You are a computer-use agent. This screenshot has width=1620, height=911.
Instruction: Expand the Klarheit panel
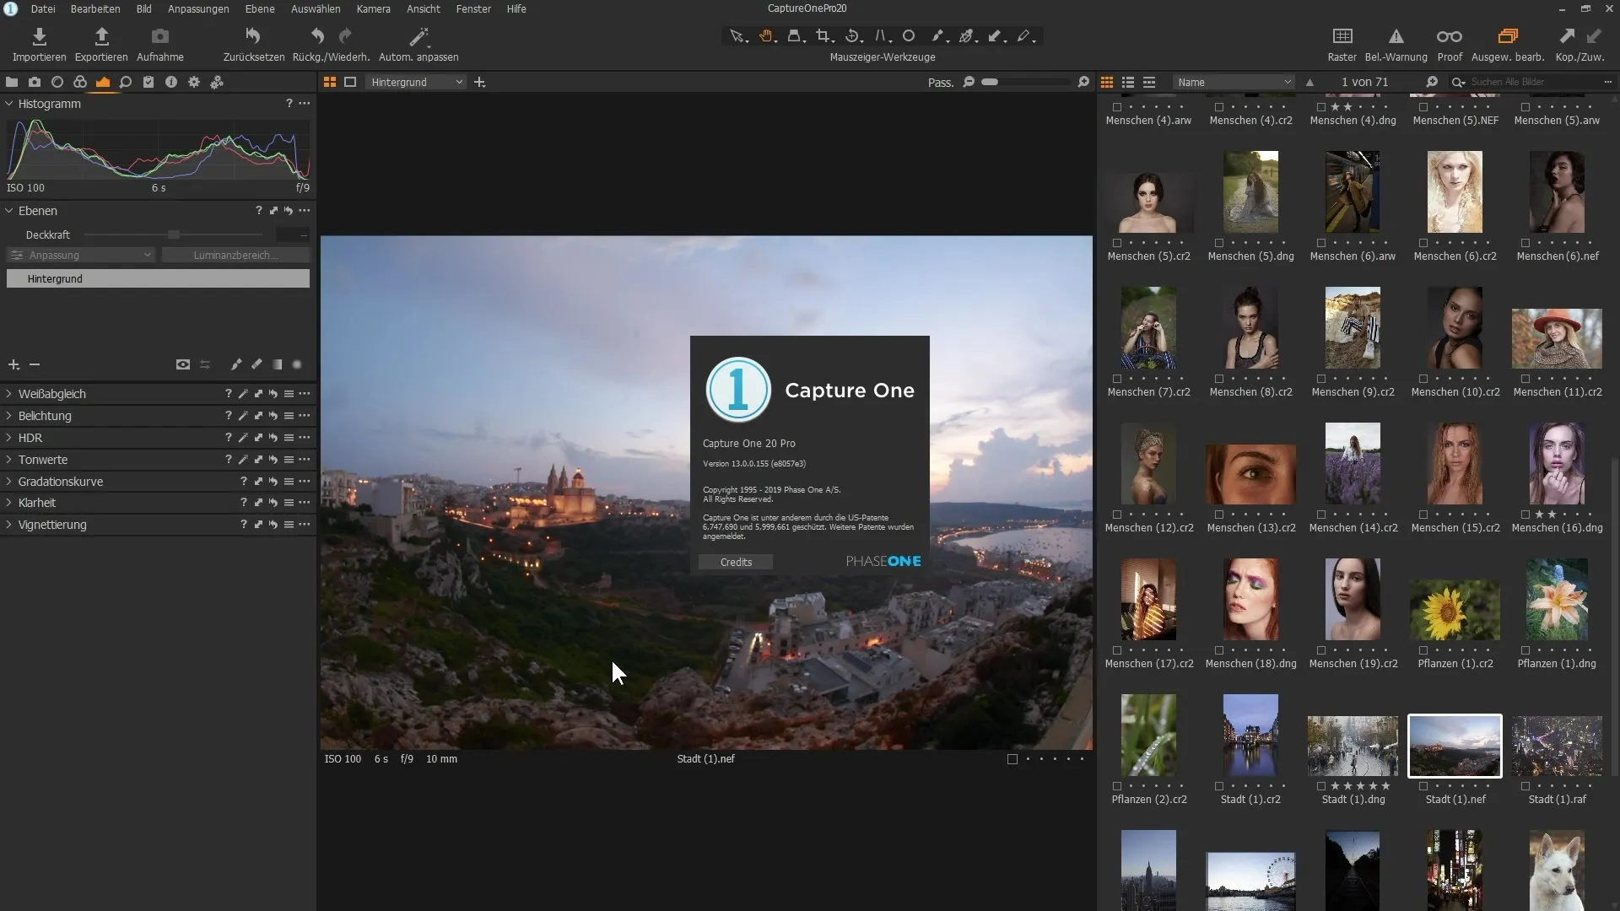pos(9,503)
